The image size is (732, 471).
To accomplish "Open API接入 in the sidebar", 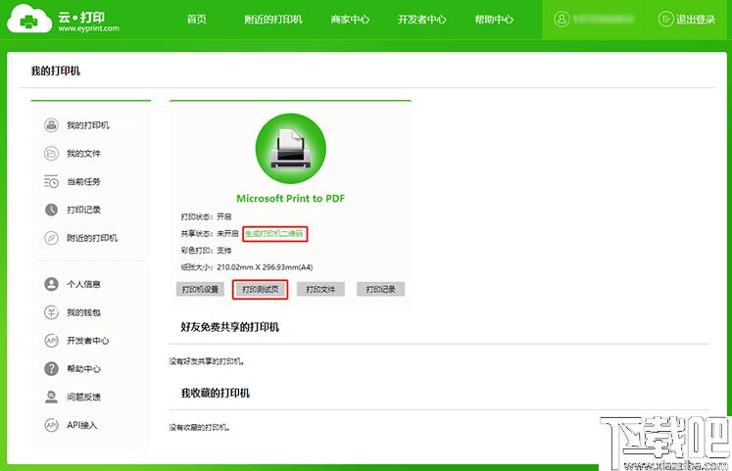I will (81, 425).
